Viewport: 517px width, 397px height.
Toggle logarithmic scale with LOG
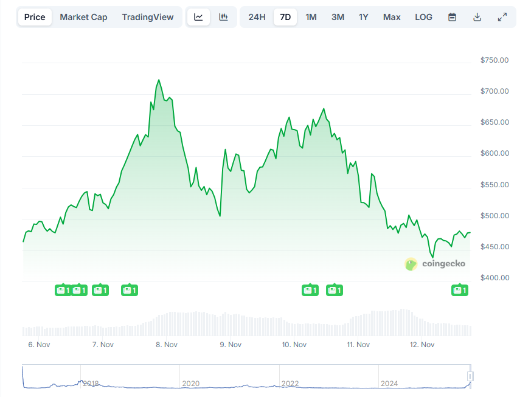(423, 17)
